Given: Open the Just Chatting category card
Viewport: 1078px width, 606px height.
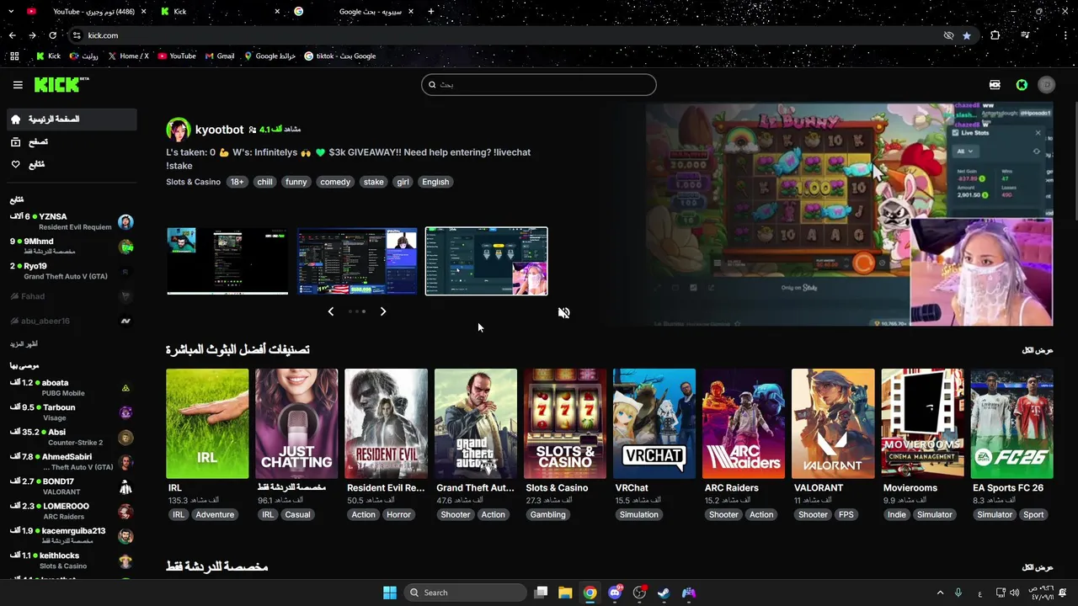Looking at the screenshot, I should [296, 423].
